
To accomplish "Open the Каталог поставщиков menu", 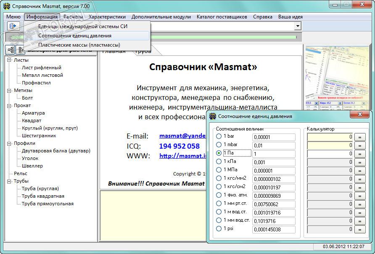I will coord(222,17).
